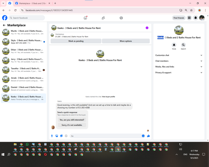Open Facebook notifications bell
Image resolution: width=209 pixels, height=167 pixels.
(x=196, y=18)
